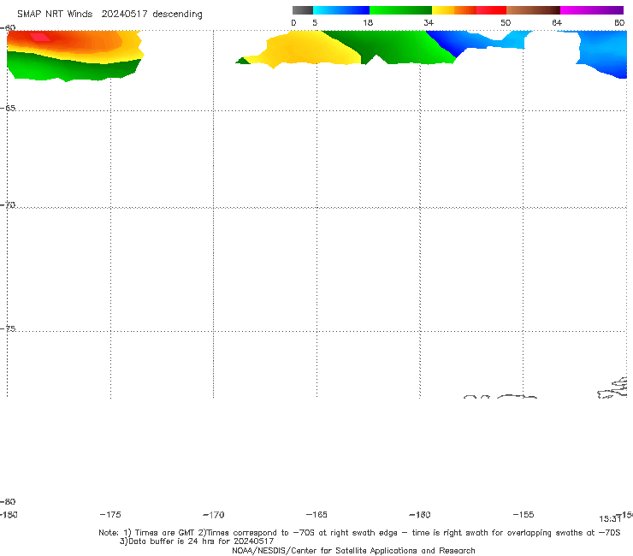Click the swath time stamp '15:31'
Viewport: 633px width, 556px height.
(x=610, y=519)
